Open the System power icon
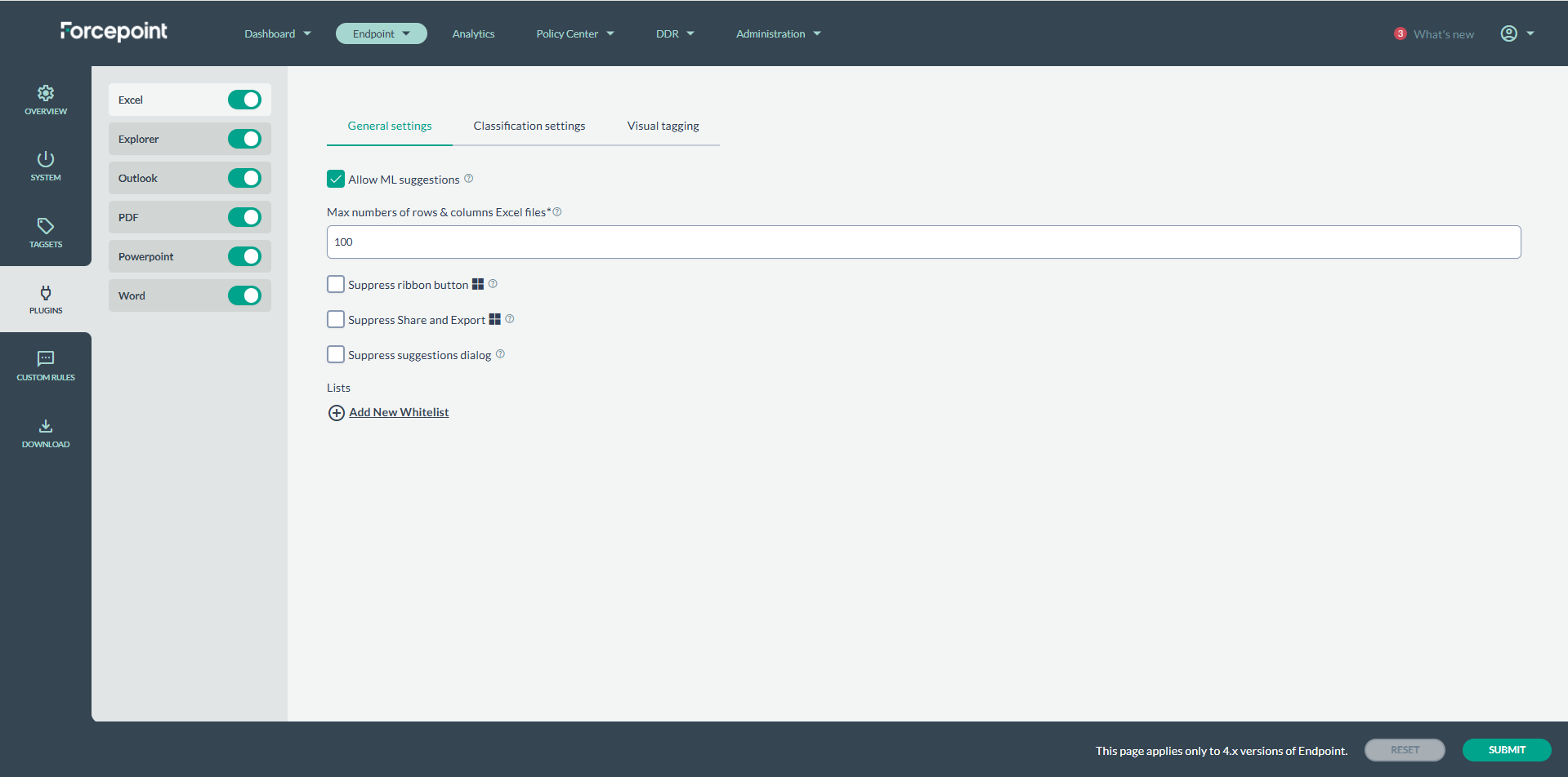Viewport: 1568px width, 777px height. (46, 159)
